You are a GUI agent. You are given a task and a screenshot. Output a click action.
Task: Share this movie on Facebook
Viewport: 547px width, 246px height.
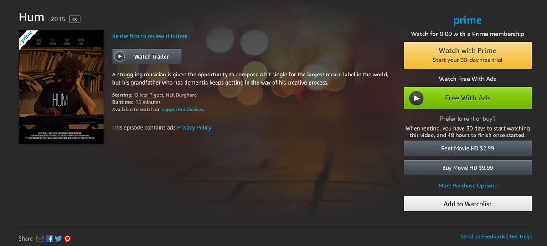[50, 238]
